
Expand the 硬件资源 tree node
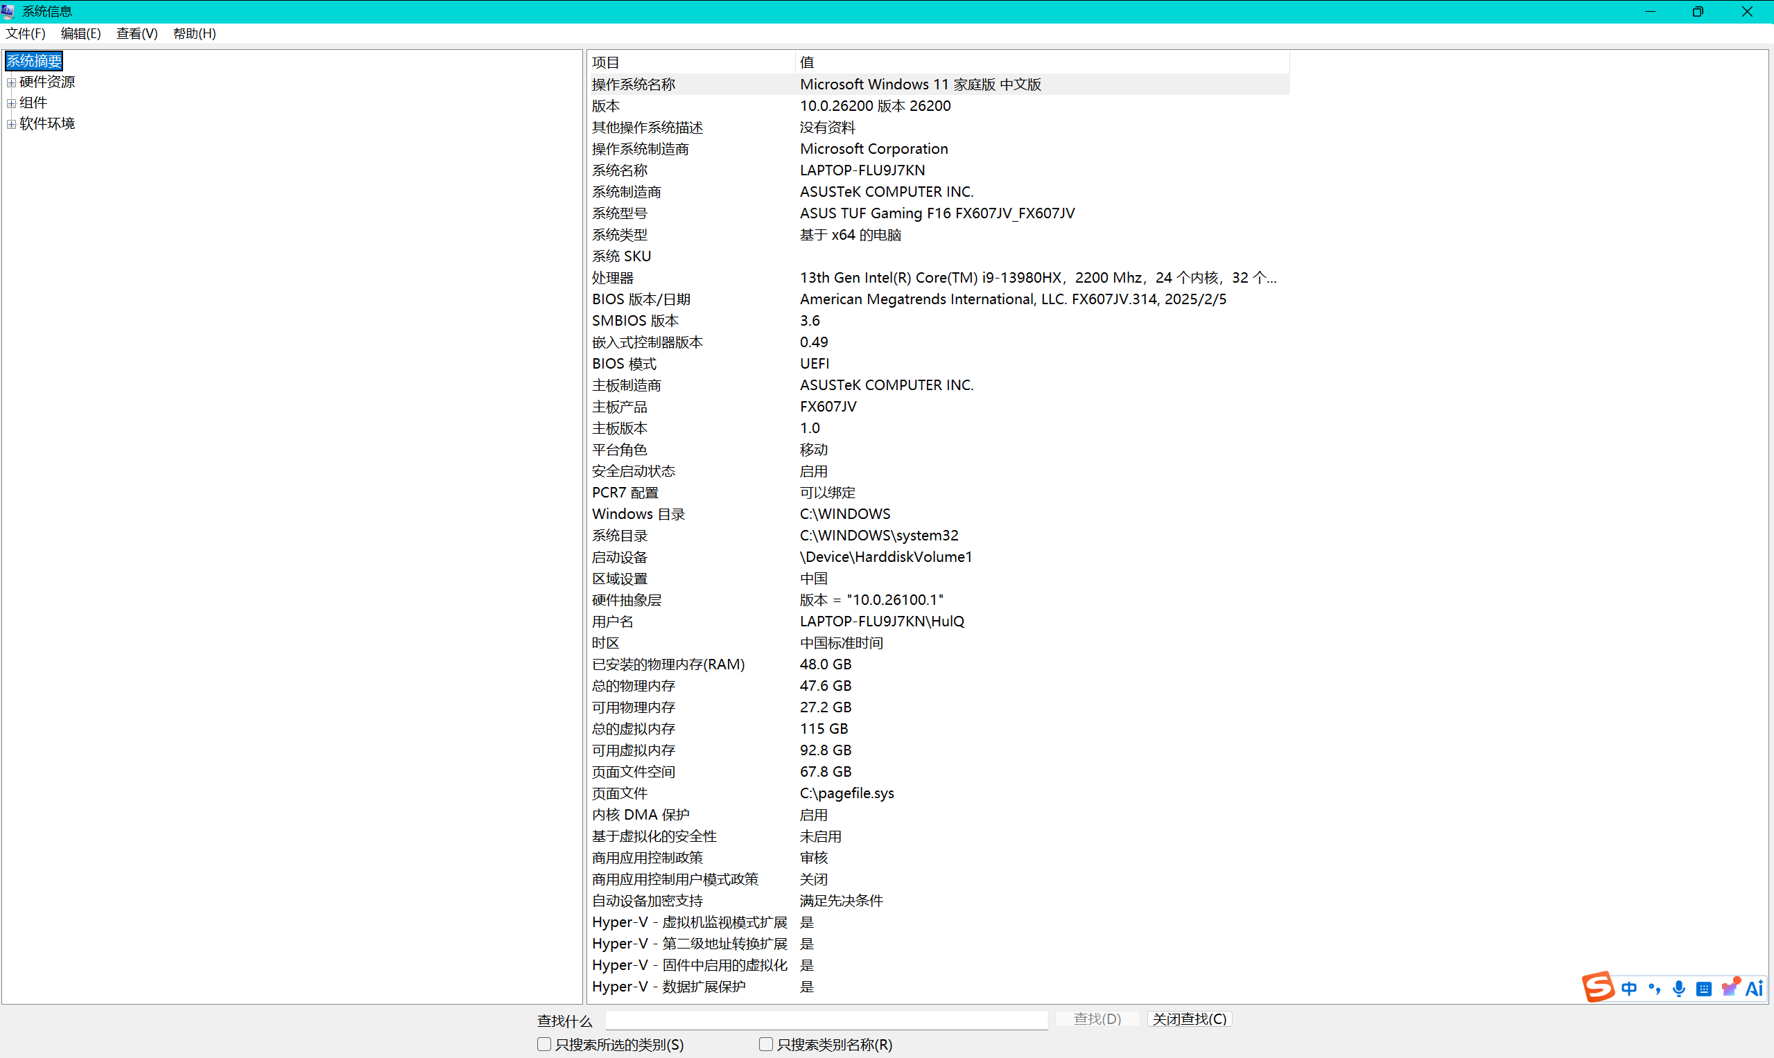pos(11,82)
